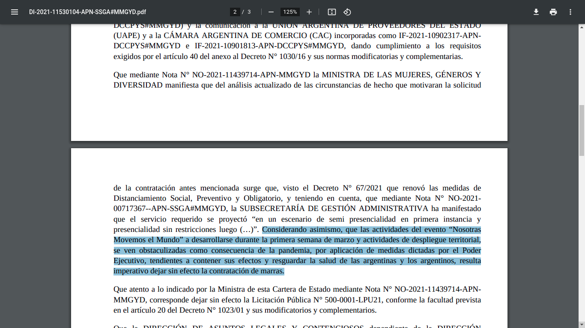Rotate the document counterclockwise
This screenshot has height=328, width=585.
click(347, 12)
